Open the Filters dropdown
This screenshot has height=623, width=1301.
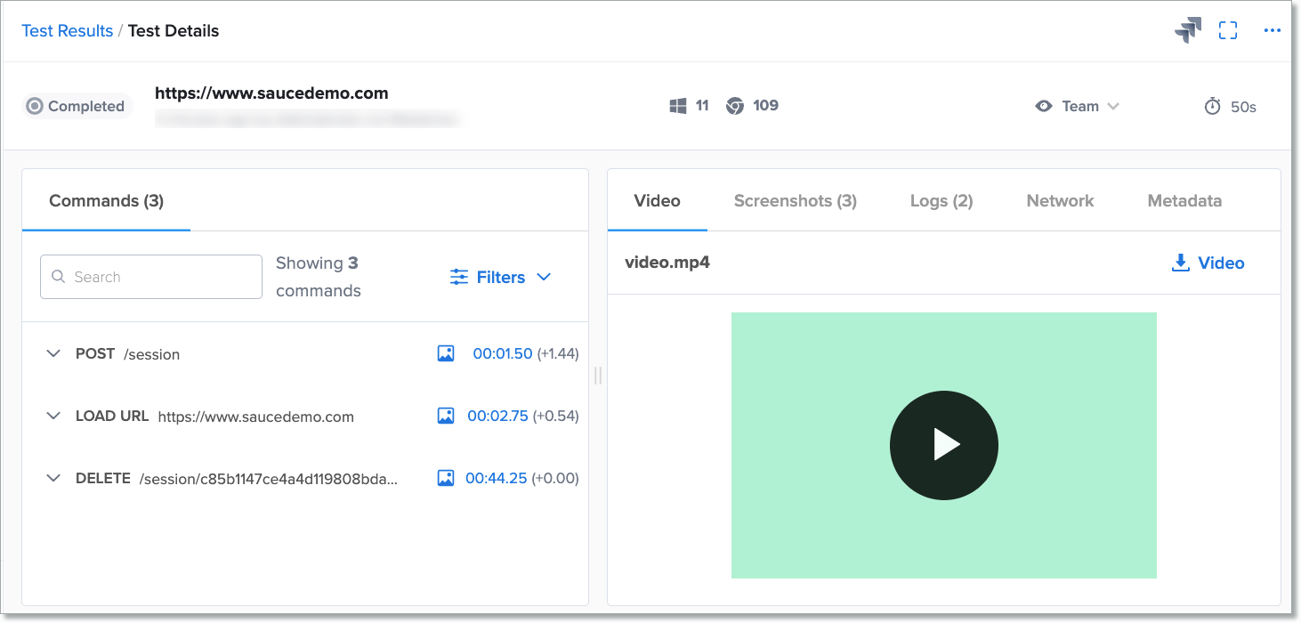(500, 277)
